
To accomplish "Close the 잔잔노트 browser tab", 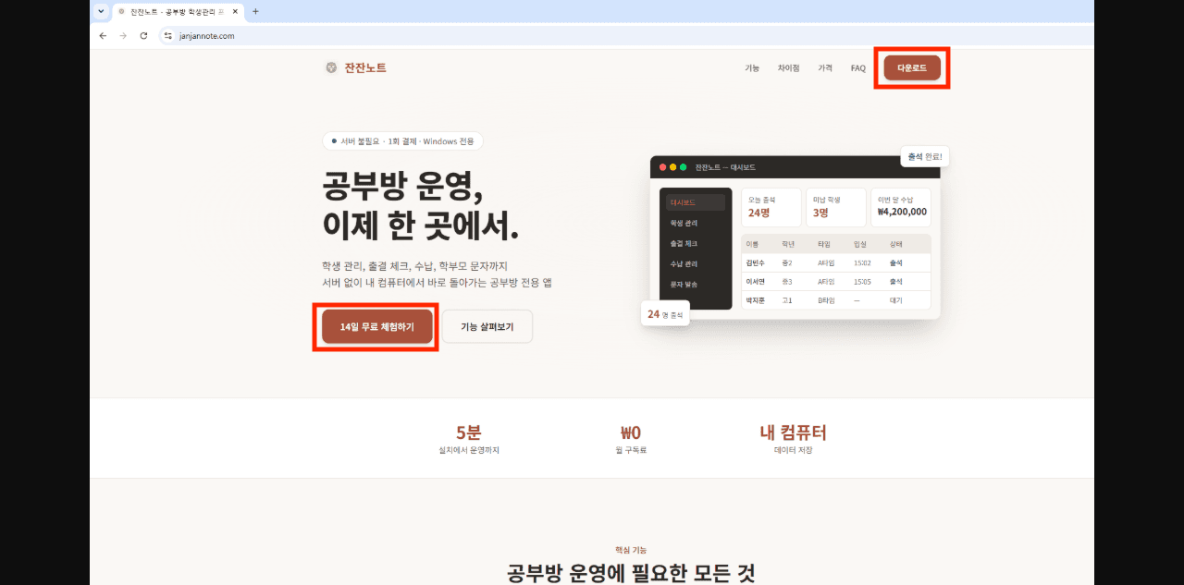I will pyautogui.click(x=235, y=11).
